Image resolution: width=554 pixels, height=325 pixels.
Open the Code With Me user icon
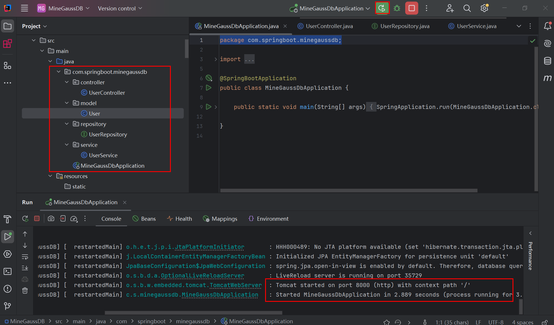point(450,8)
